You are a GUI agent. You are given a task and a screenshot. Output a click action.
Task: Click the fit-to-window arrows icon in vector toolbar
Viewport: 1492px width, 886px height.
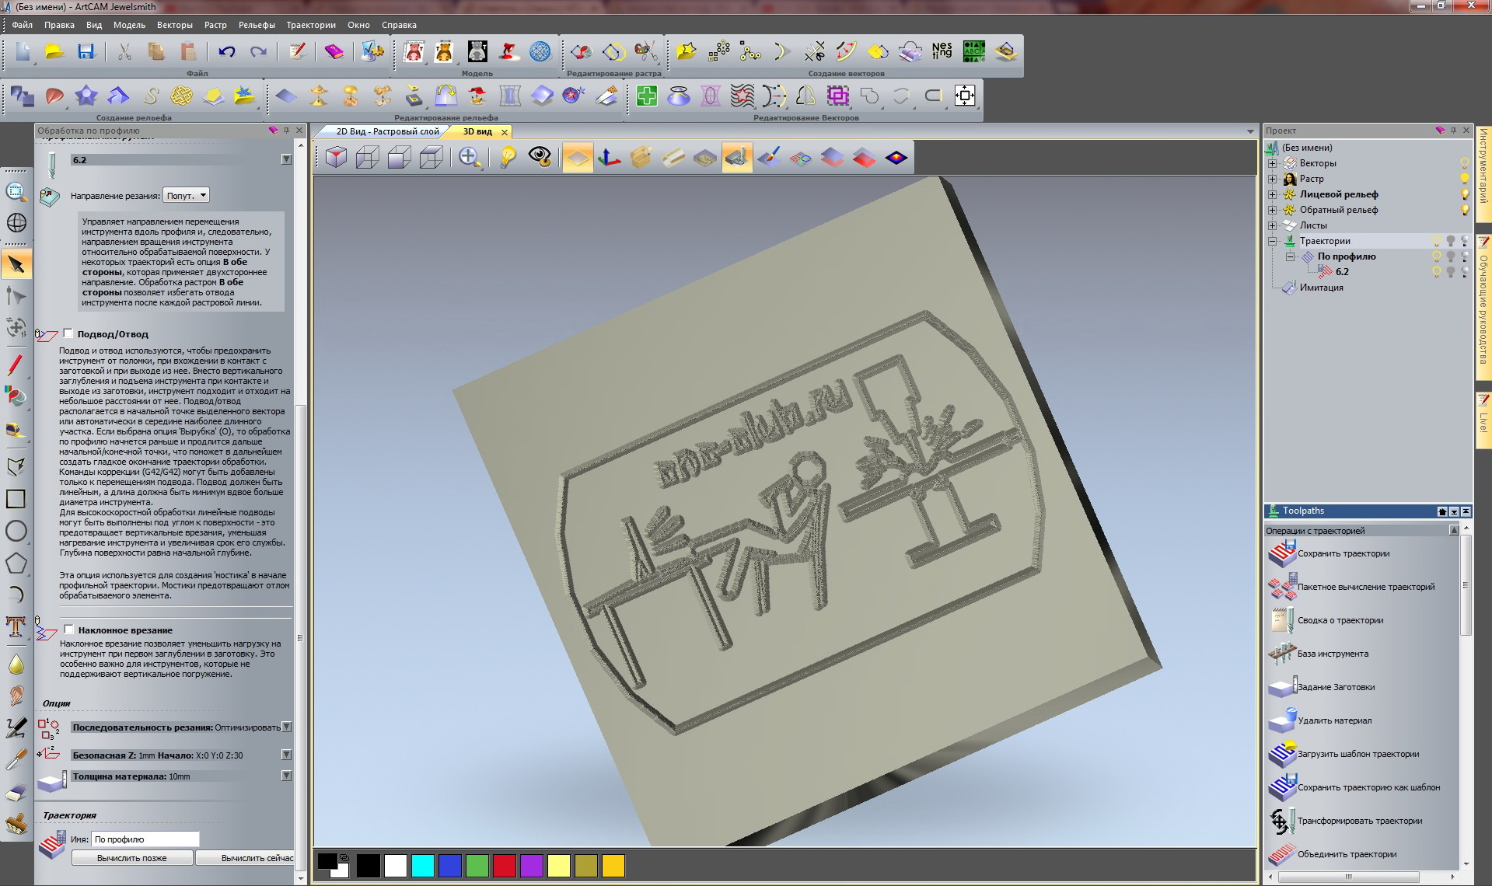click(x=965, y=96)
